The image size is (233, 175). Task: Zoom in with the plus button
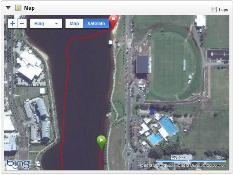tap(12, 23)
